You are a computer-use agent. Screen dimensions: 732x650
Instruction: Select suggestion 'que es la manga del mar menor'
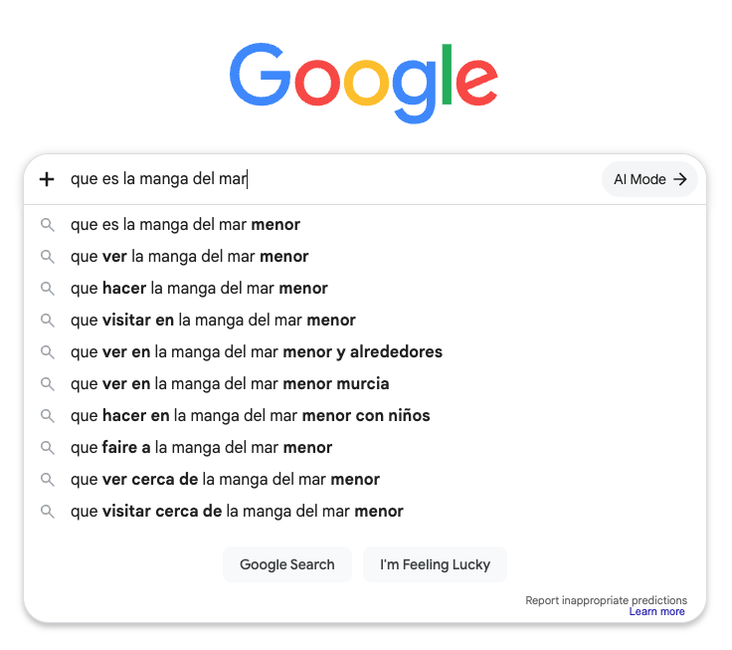[x=365, y=225]
